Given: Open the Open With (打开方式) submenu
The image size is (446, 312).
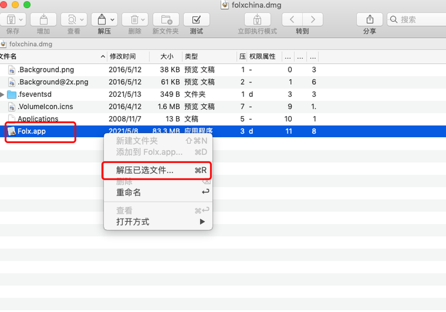Looking at the screenshot, I should (158, 222).
